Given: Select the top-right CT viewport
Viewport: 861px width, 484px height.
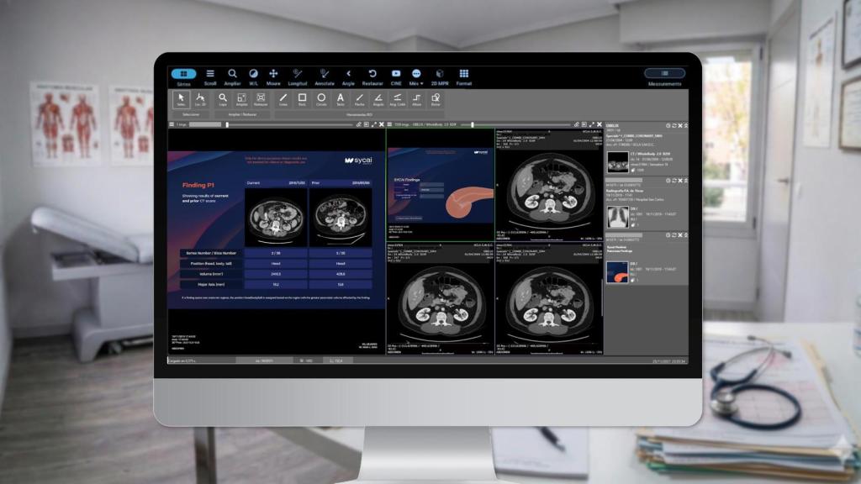Looking at the screenshot, I should point(549,185).
